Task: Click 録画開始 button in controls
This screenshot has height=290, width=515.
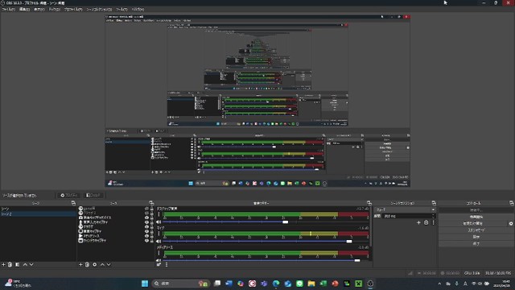Action: click(x=476, y=217)
